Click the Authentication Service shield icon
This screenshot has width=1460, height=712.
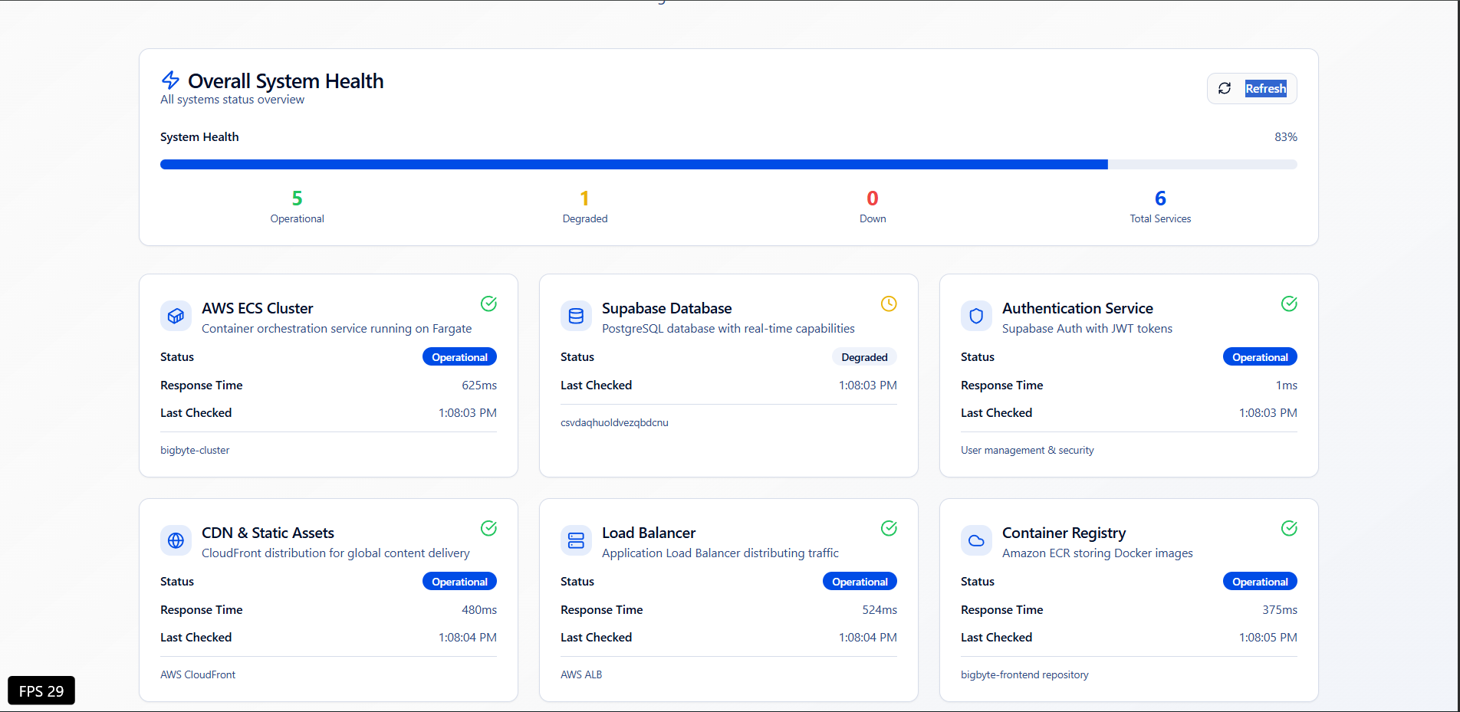coord(976,316)
